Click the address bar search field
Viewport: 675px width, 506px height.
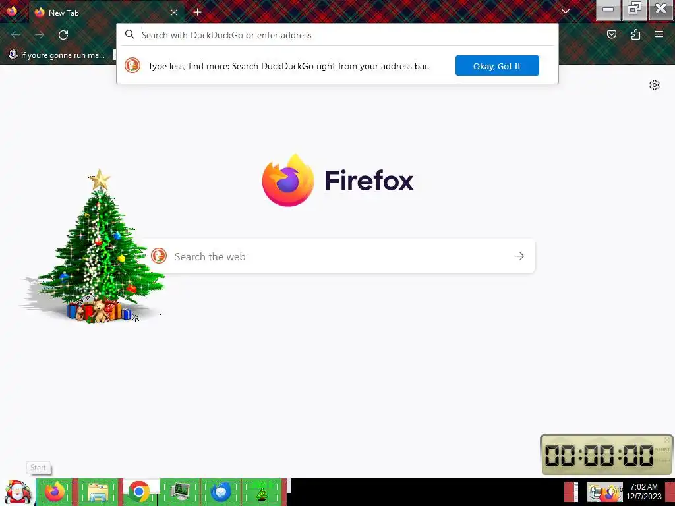(337, 35)
